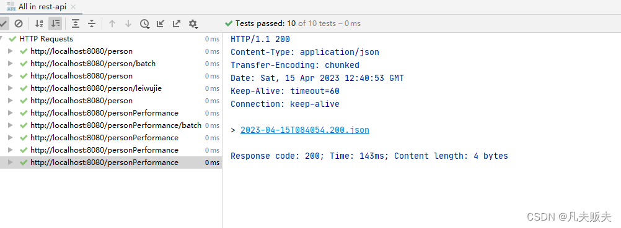
Task: Toggle the Show Ignored tests icon
Action: pos(18,23)
